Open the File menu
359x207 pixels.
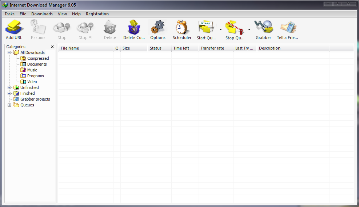pos(23,14)
